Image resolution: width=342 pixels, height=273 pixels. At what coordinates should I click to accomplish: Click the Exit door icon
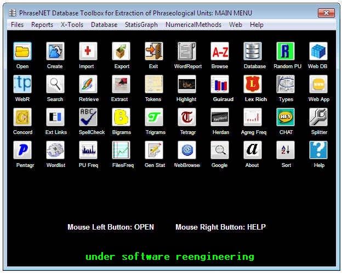[154, 52]
